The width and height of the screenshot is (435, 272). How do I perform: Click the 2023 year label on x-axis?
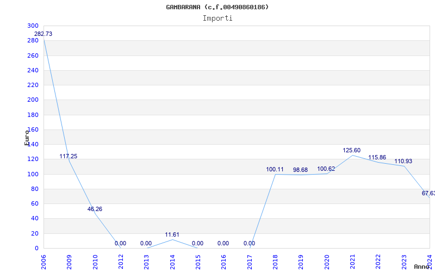tap(404, 262)
